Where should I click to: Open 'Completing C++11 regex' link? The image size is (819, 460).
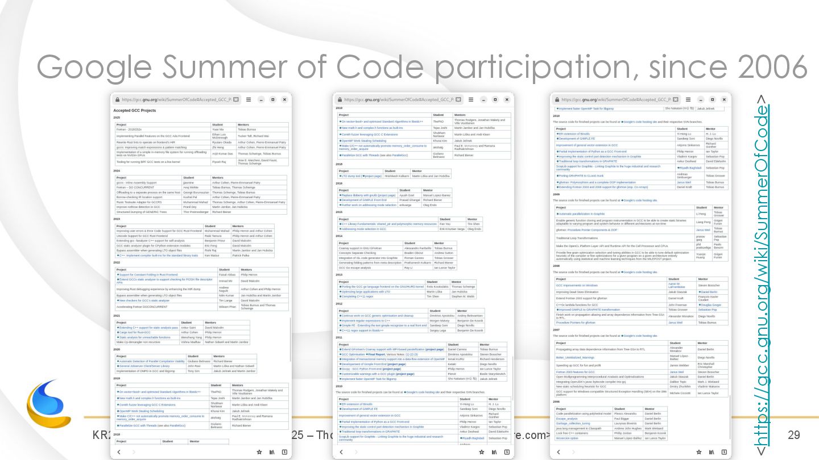357,296
